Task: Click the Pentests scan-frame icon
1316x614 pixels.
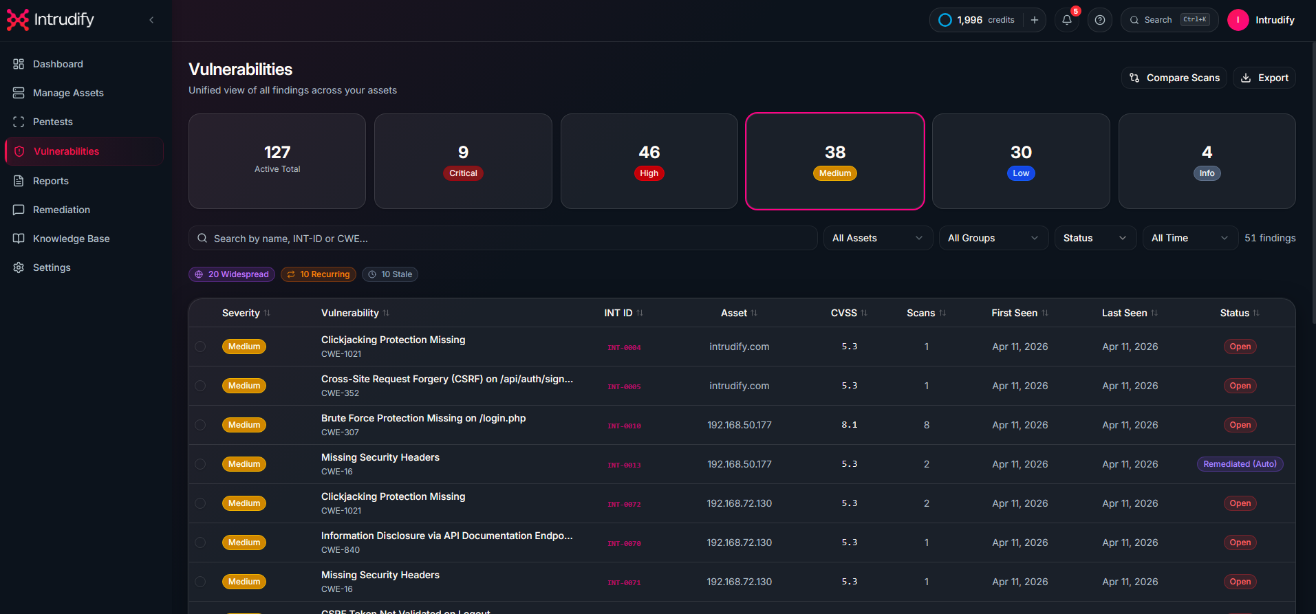Action: 19,122
